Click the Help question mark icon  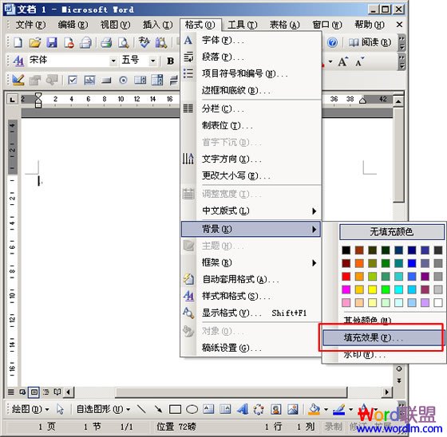point(332,43)
